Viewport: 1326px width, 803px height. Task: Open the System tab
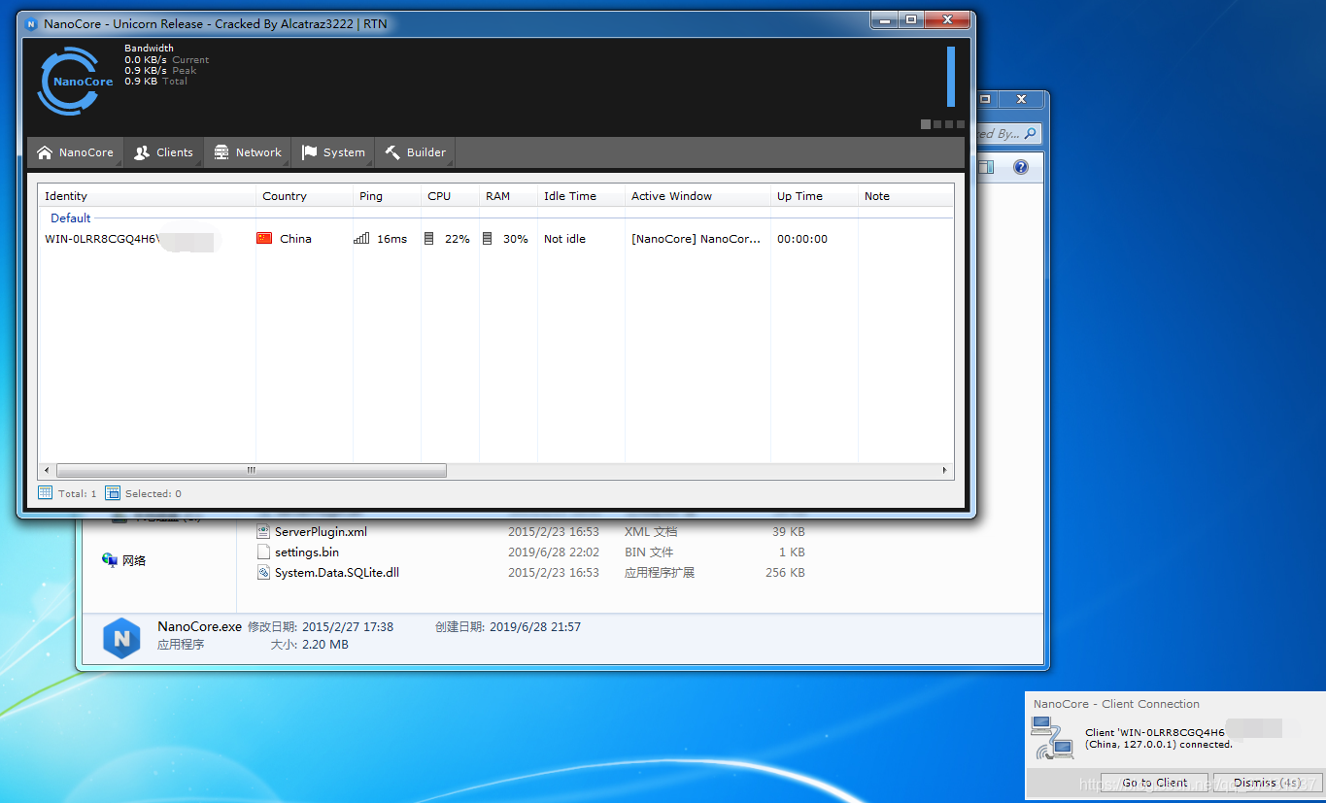click(333, 152)
